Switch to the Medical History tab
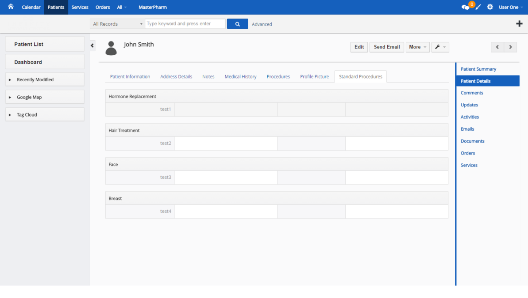This screenshot has width=528, height=298. point(240,76)
